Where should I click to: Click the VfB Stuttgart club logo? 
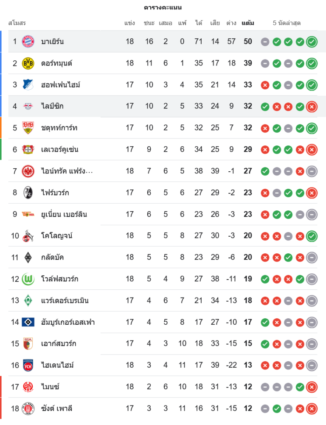(x=28, y=127)
